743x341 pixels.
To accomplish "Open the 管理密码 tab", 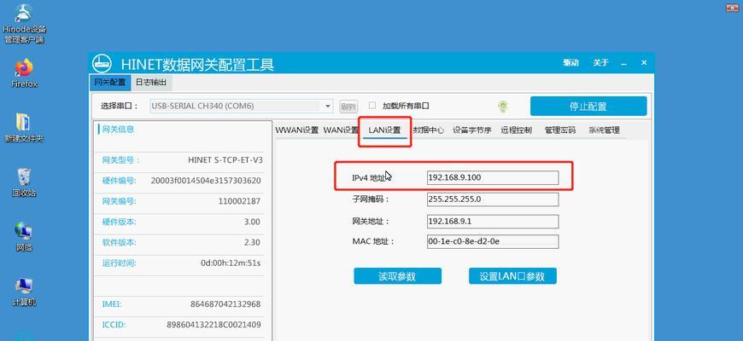I will (560, 130).
